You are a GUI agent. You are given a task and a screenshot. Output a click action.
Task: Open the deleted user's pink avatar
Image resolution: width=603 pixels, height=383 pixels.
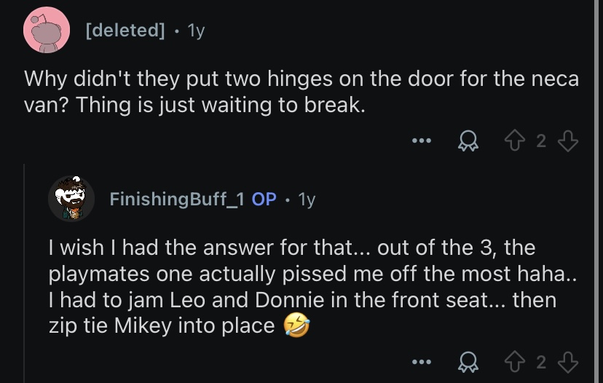click(x=47, y=30)
